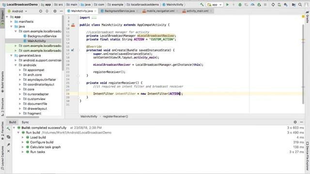Select MainActivity in project tree
The width and height of the screenshot is (310, 174).
37,41
